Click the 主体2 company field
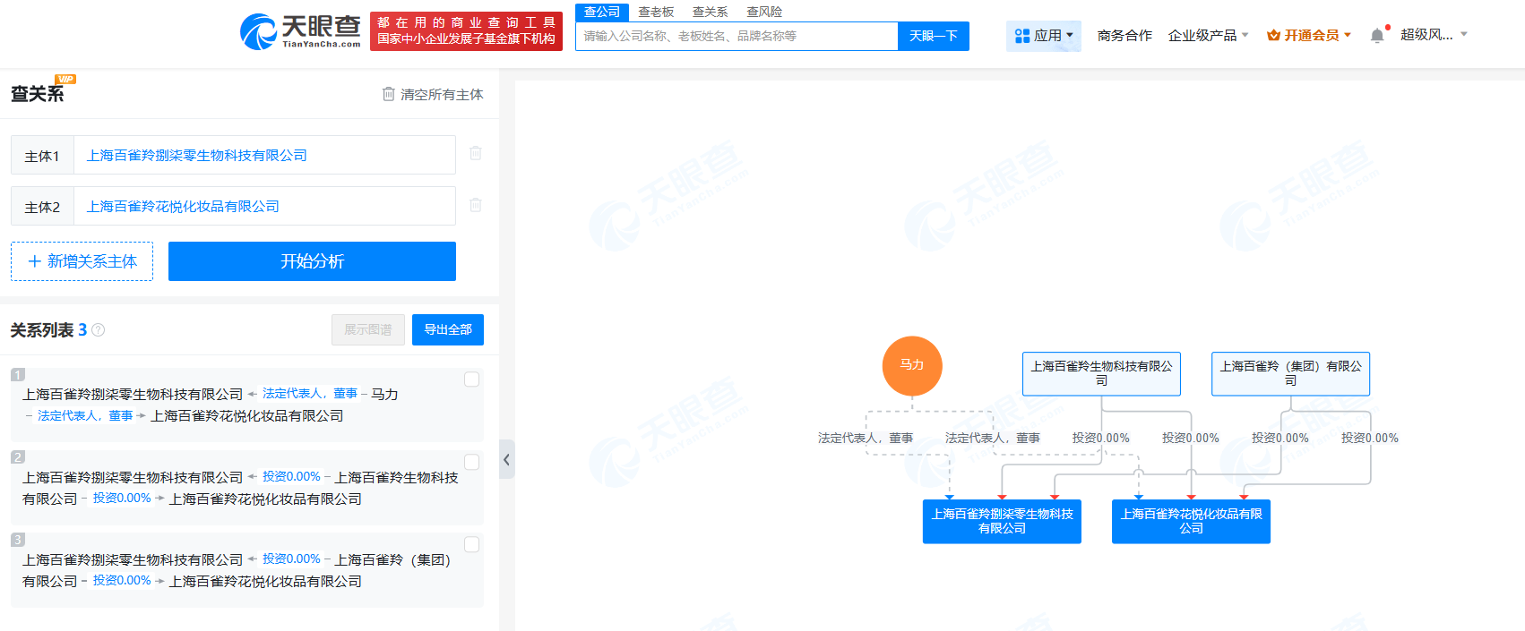 [x=264, y=206]
